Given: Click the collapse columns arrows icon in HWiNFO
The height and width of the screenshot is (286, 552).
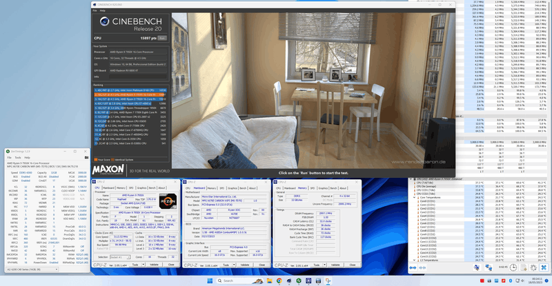Looking at the screenshot, I should pos(422,267).
